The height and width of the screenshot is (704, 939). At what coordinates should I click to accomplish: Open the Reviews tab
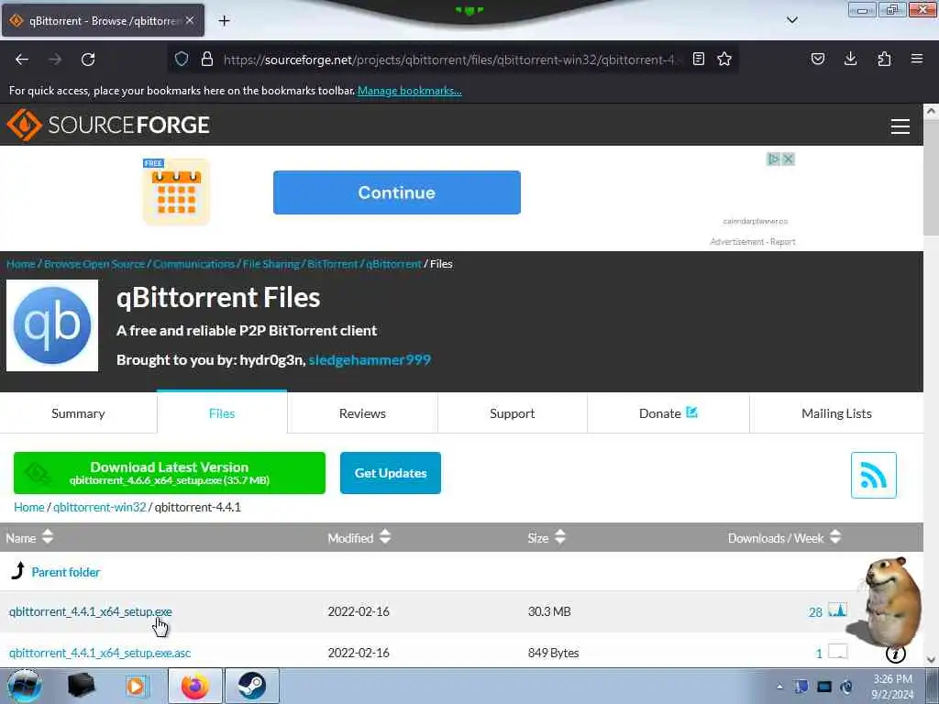[x=362, y=413]
